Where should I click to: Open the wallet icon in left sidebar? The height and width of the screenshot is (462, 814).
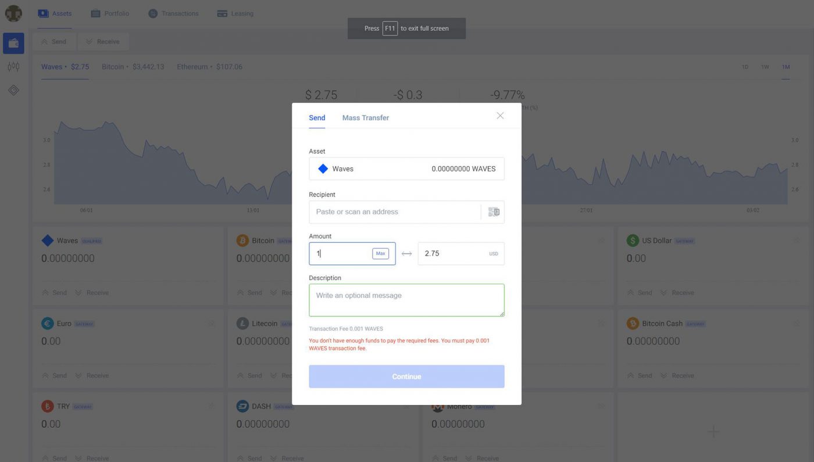(x=13, y=44)
